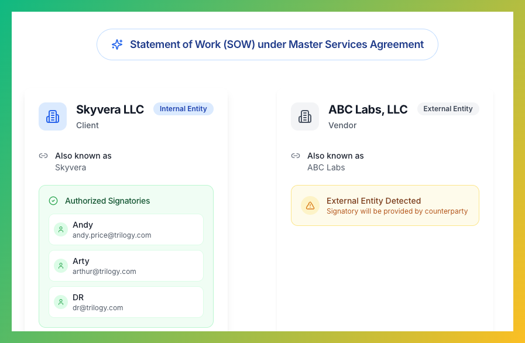Select signatory Andy's card
The height and width of the screenshot is (343, 525).
click(x=126, y=229)
